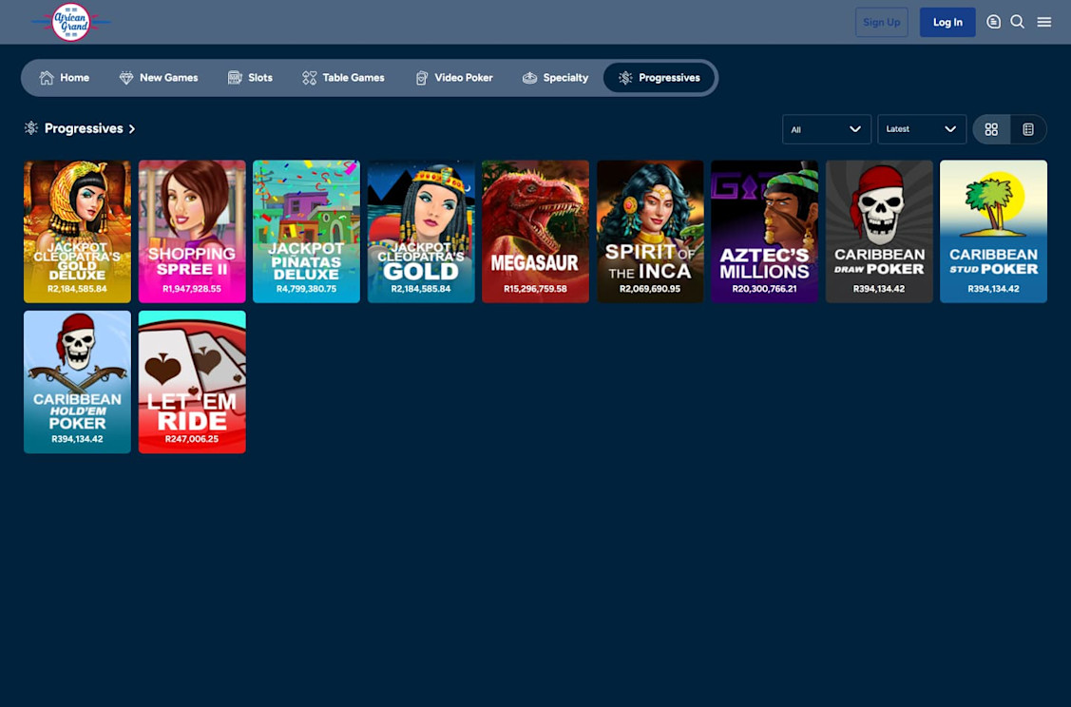This screenshot has width=1071, height=707.
Task: Switch to Video Poker tab
Action: pos(454,78)
